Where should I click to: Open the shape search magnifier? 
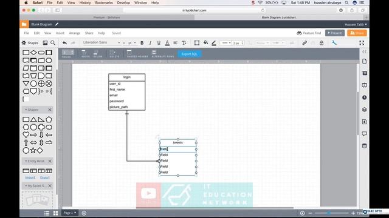click(53, 43)
